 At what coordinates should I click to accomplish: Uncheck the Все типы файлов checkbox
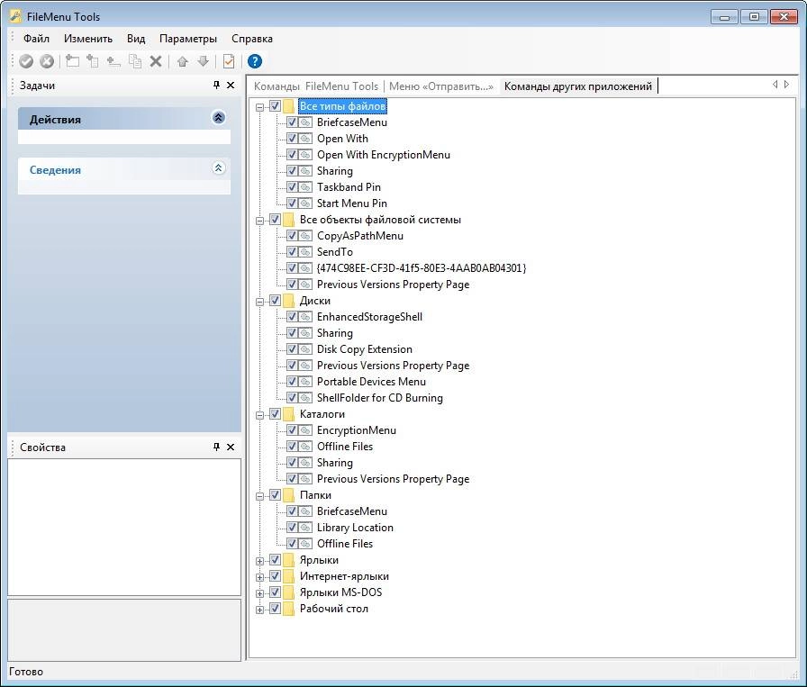coord(275,106)
